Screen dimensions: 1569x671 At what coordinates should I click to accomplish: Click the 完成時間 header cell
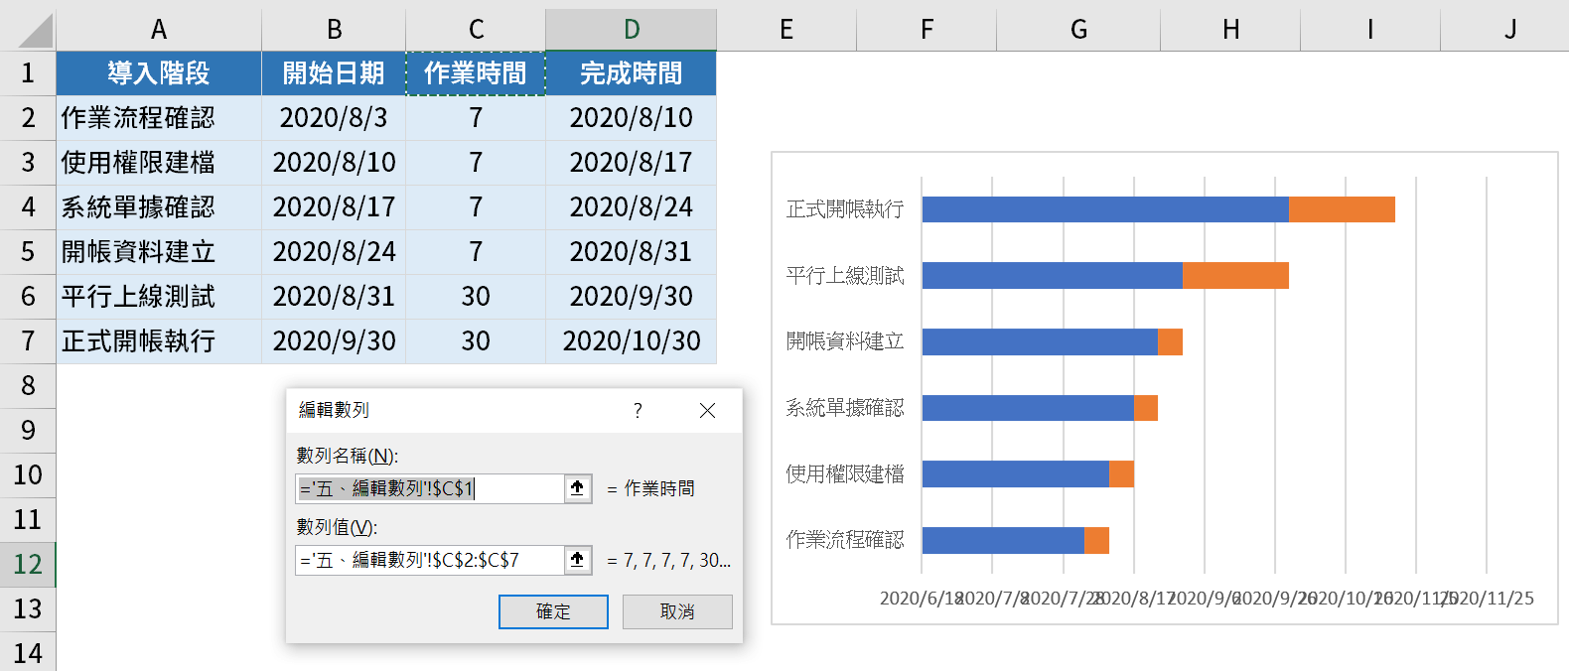point(632,73)
